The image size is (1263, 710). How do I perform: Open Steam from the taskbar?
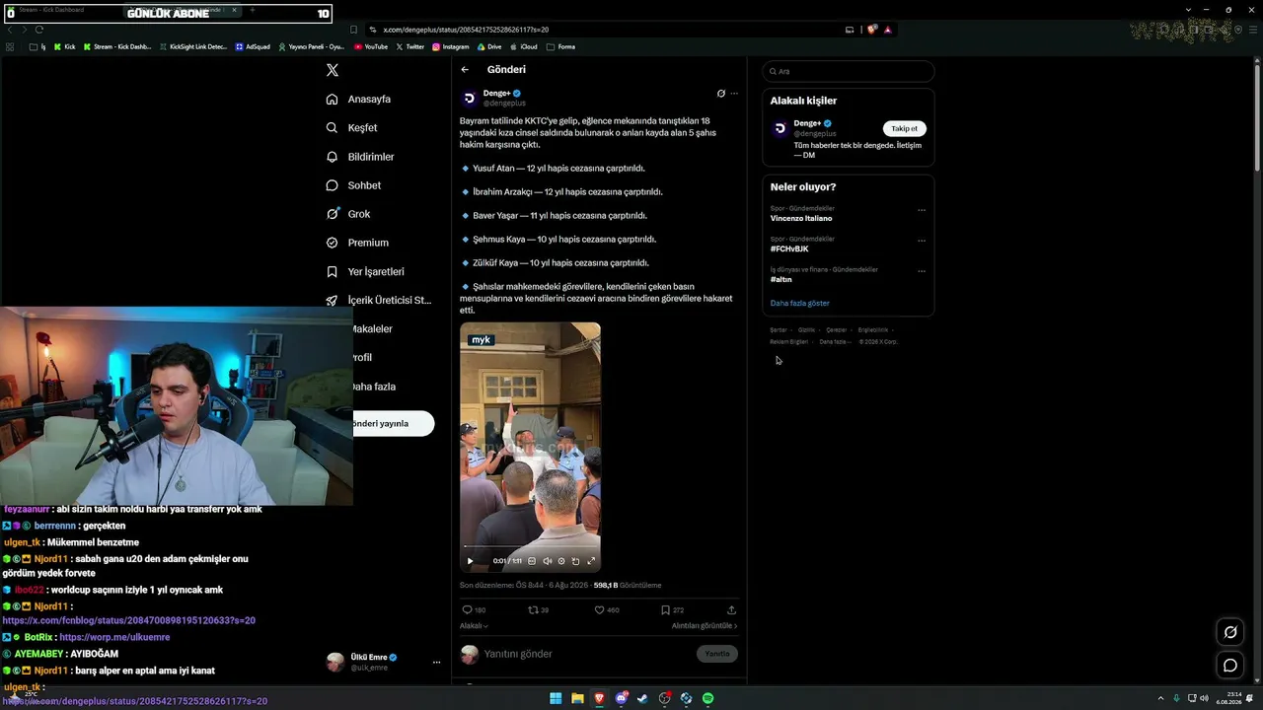(x=642, y=698)
